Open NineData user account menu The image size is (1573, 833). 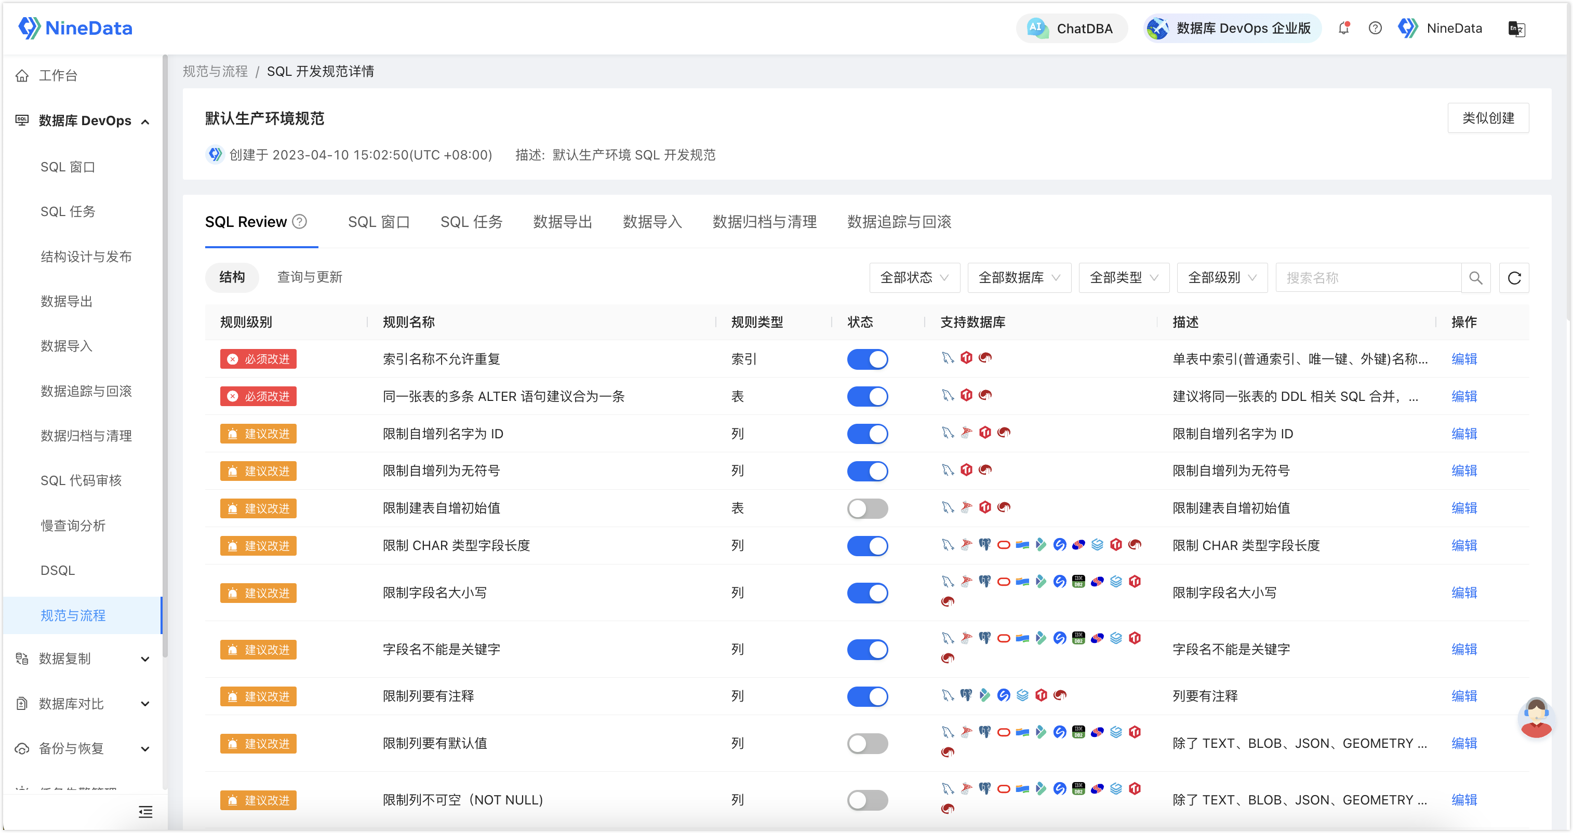pos(1441,28)
